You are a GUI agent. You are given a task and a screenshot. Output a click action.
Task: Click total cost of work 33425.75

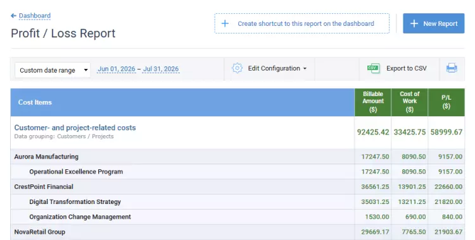point(410,132)
